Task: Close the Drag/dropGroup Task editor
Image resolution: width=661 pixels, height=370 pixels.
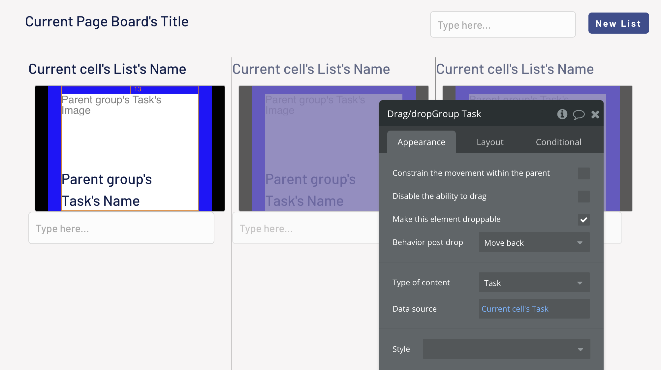Action: click(x=595, y=114)
